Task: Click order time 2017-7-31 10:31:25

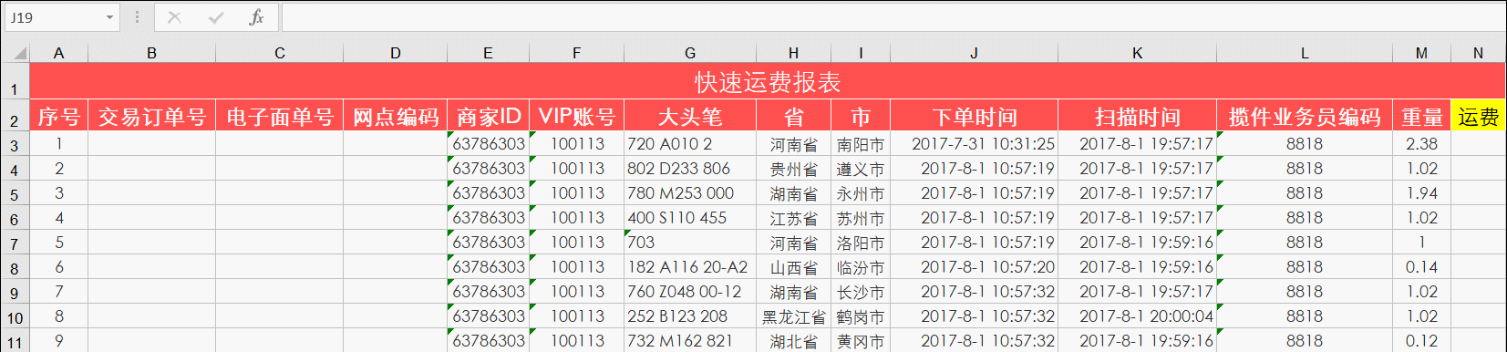Action: tap(974, 144)
